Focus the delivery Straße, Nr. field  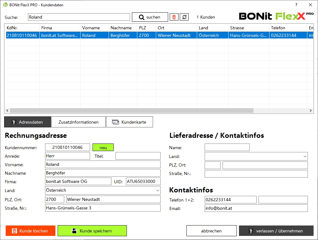click(256, 174)
